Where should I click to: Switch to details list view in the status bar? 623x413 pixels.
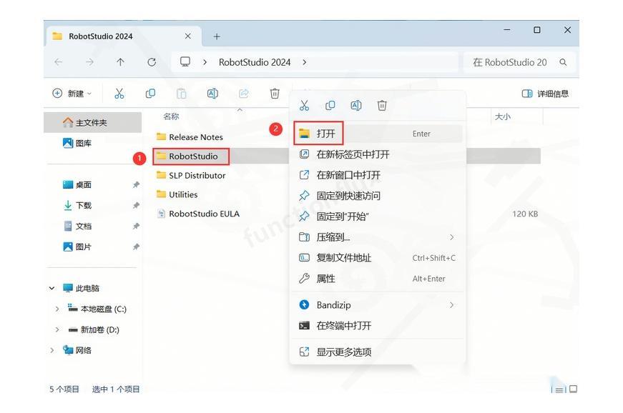click(x=559, y=389)
